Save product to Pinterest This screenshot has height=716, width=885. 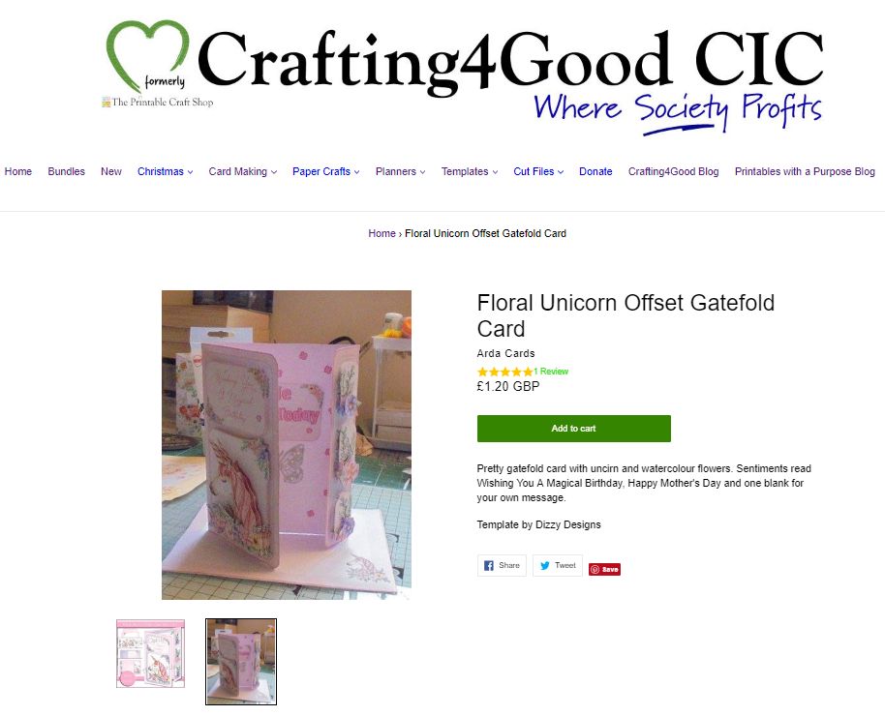604,569
